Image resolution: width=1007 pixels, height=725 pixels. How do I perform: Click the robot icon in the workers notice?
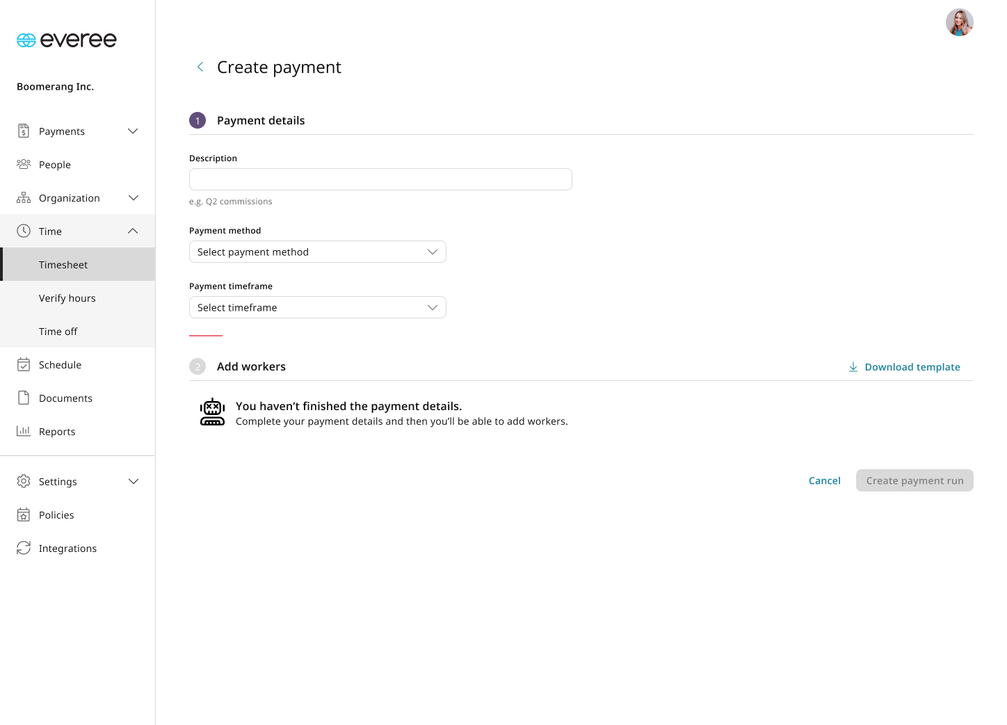212,412
